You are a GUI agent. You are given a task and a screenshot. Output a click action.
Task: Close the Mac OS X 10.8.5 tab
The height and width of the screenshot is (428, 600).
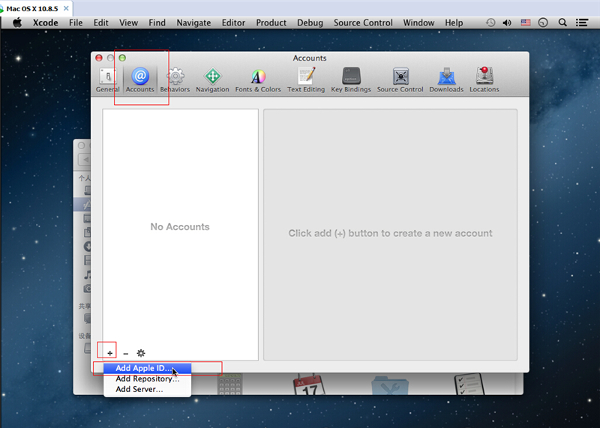click(66, 8)
